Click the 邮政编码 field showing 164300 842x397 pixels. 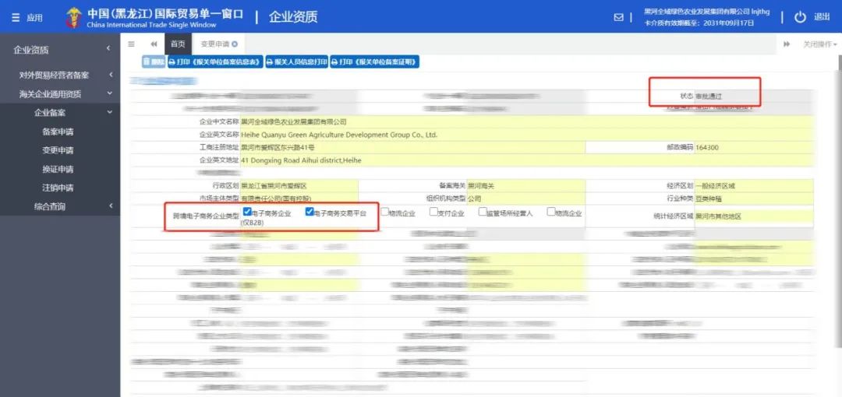pyautogui.click(x=754, y=147)
